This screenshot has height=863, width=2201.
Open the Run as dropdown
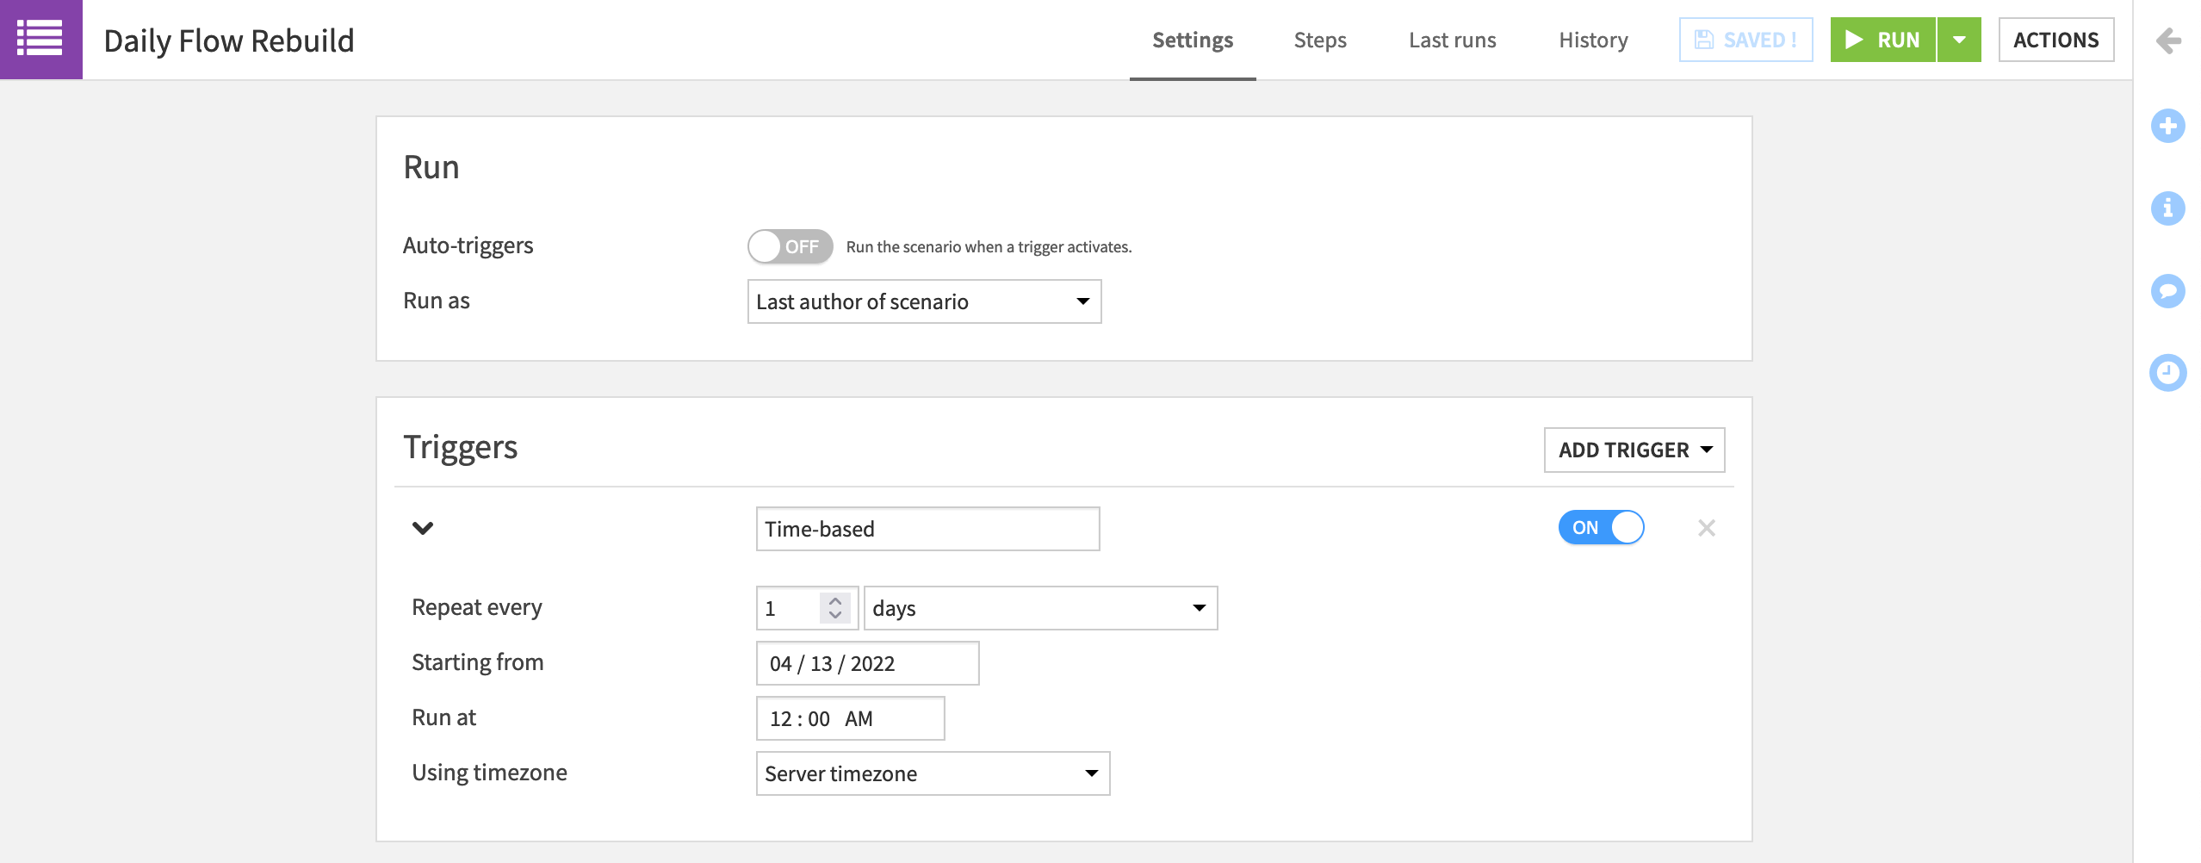pos(924,301)
